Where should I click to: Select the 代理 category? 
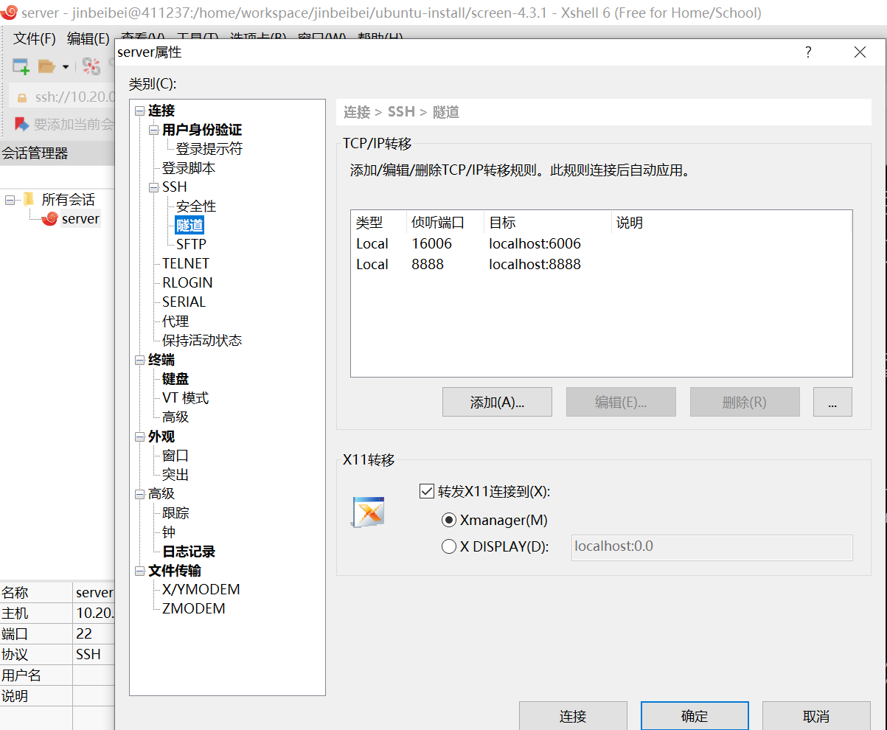175,321
